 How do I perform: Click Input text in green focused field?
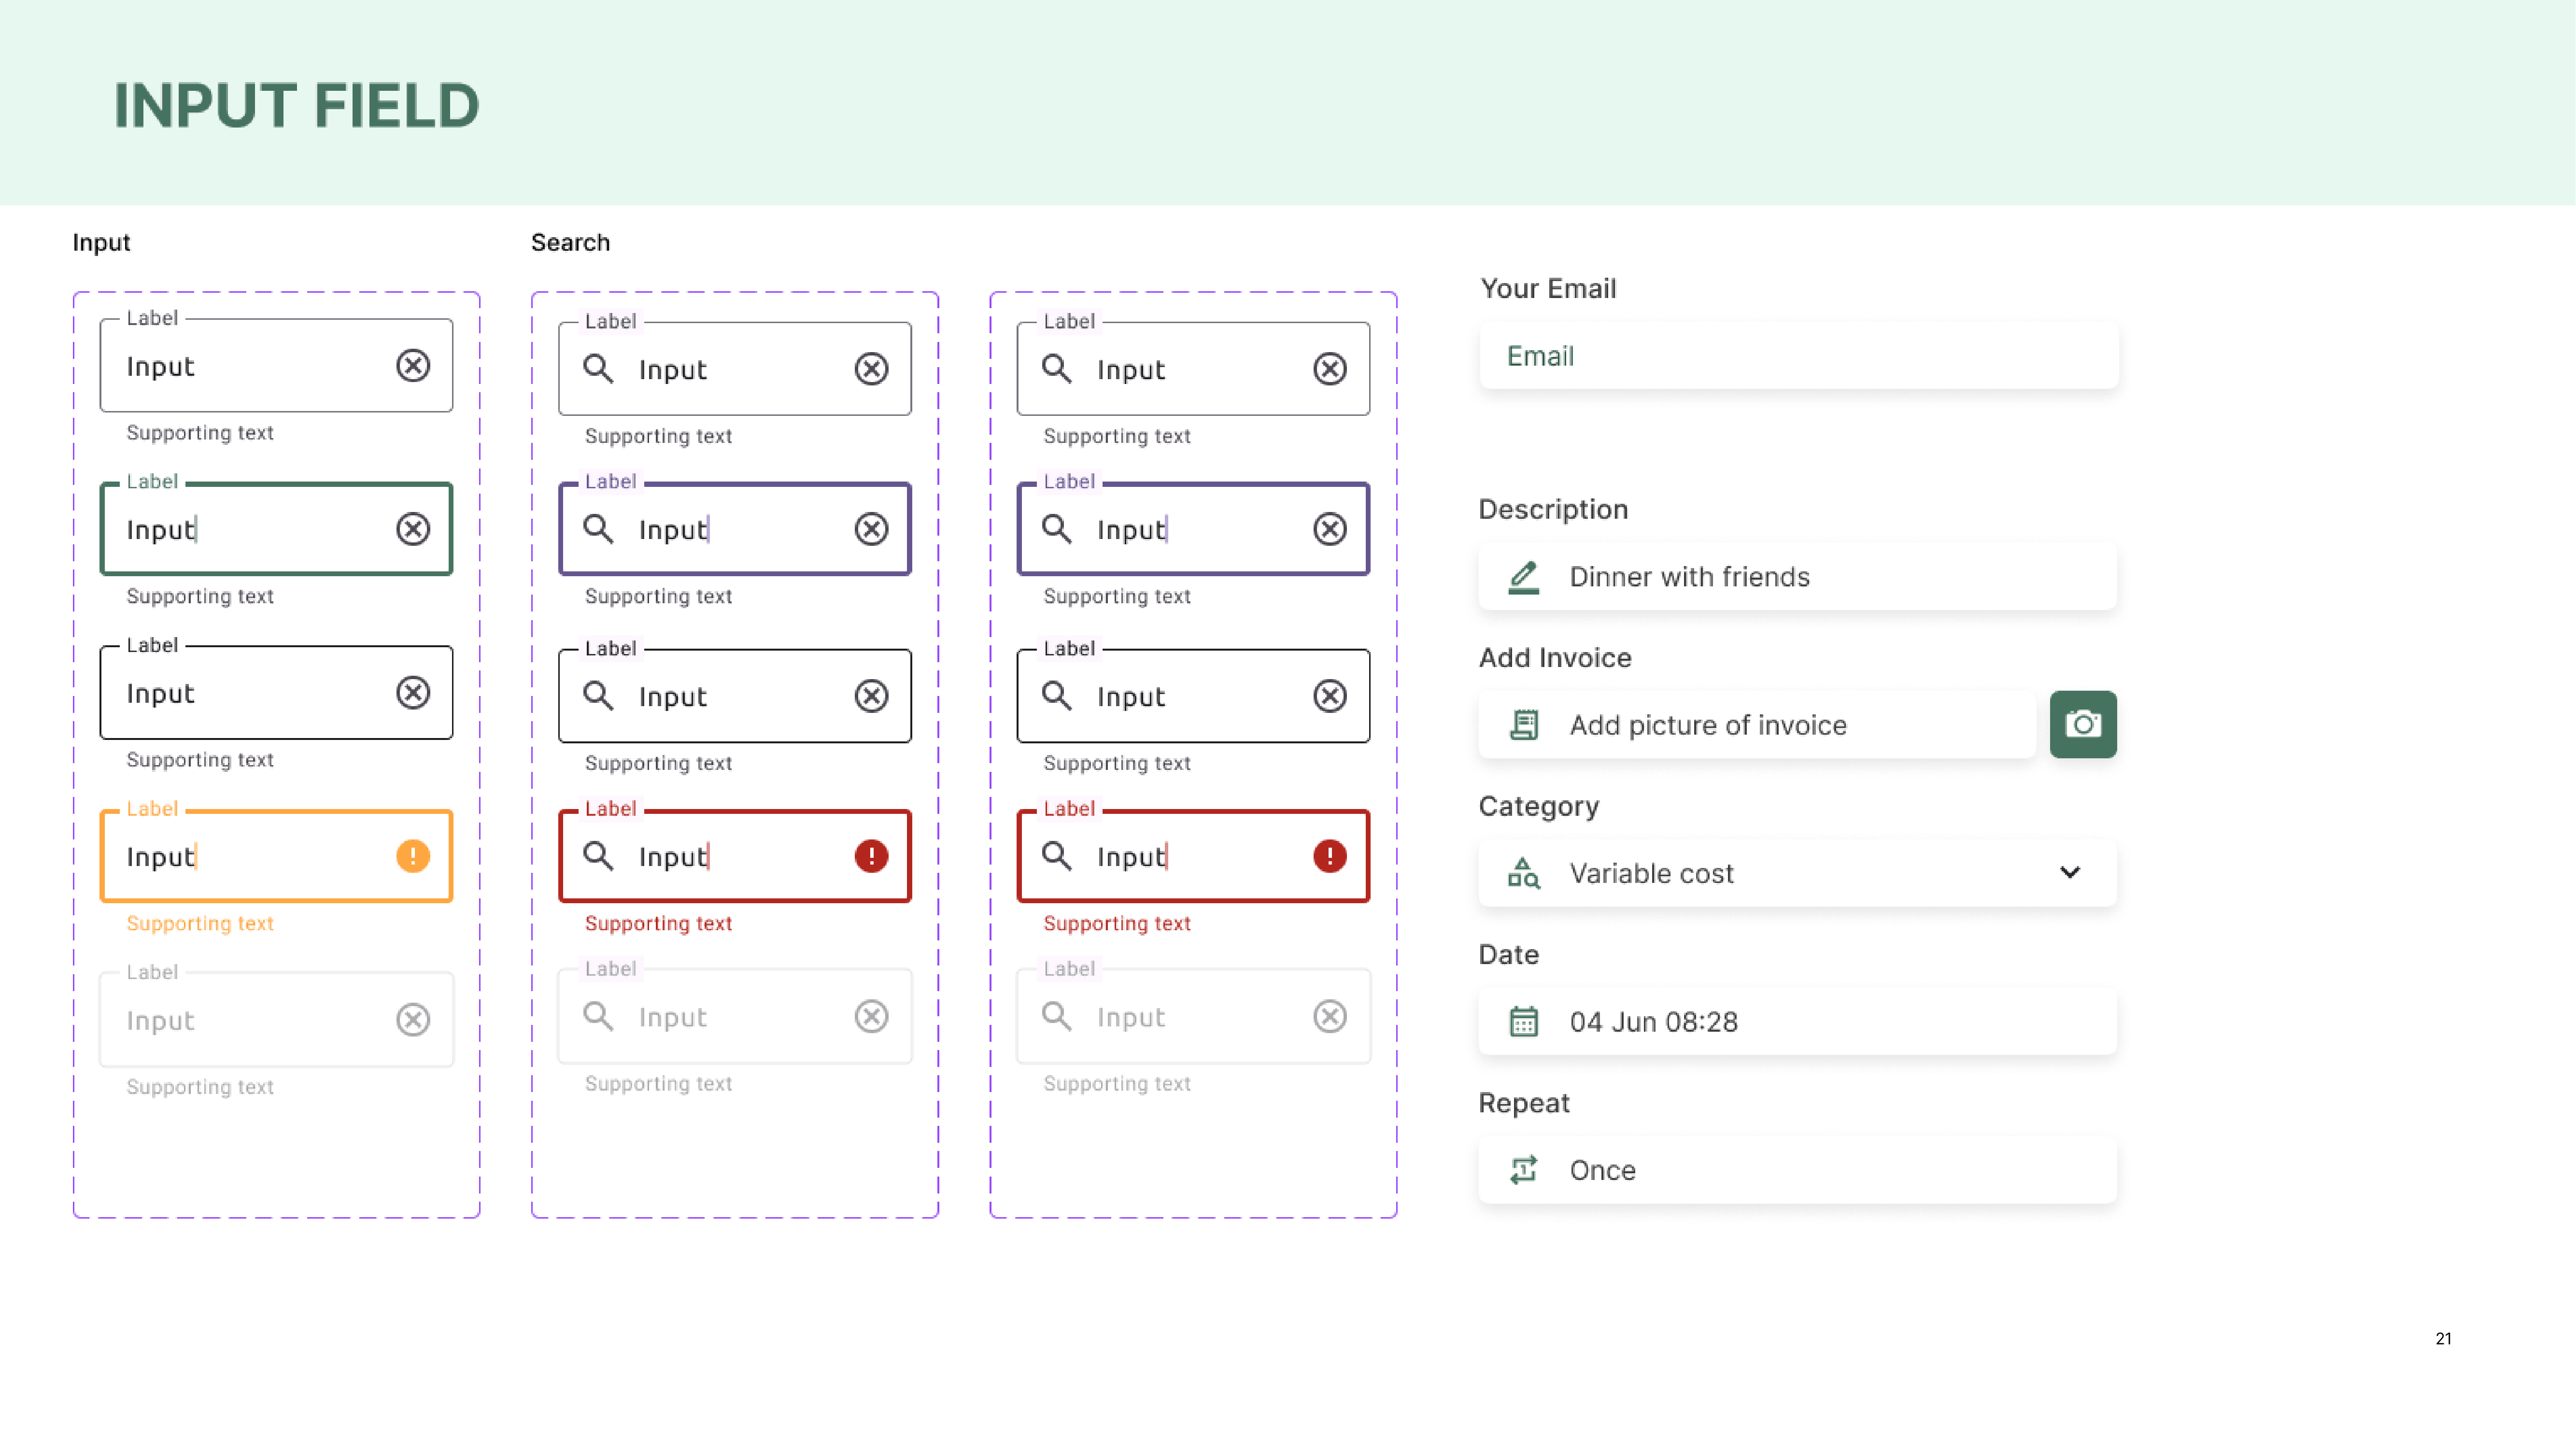160,531
